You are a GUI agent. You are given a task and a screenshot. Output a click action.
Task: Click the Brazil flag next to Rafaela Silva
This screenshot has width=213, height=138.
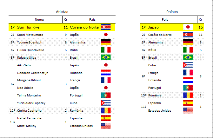tap(106, 57)
